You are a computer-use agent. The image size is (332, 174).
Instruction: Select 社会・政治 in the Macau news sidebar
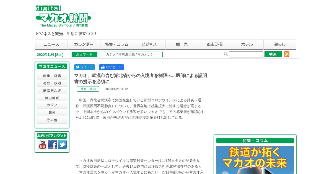(x=52, y=83)
